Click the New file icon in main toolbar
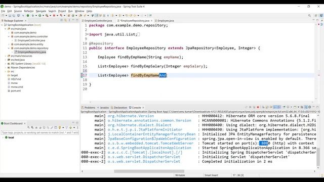 (3, 16)
